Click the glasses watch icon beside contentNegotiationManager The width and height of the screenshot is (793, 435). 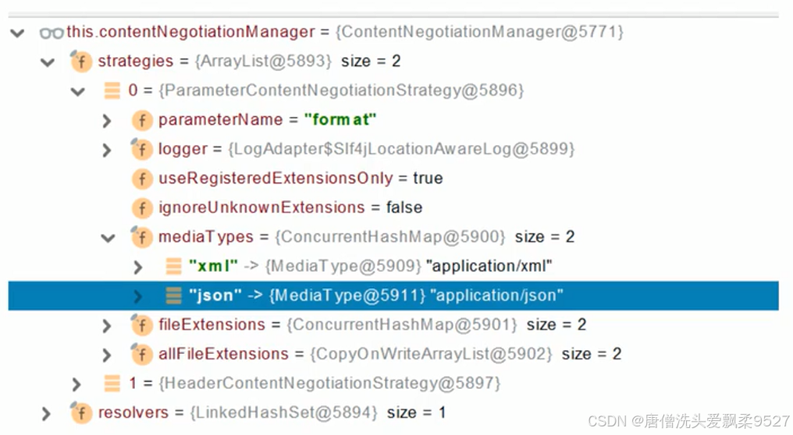tap(52, 34)
